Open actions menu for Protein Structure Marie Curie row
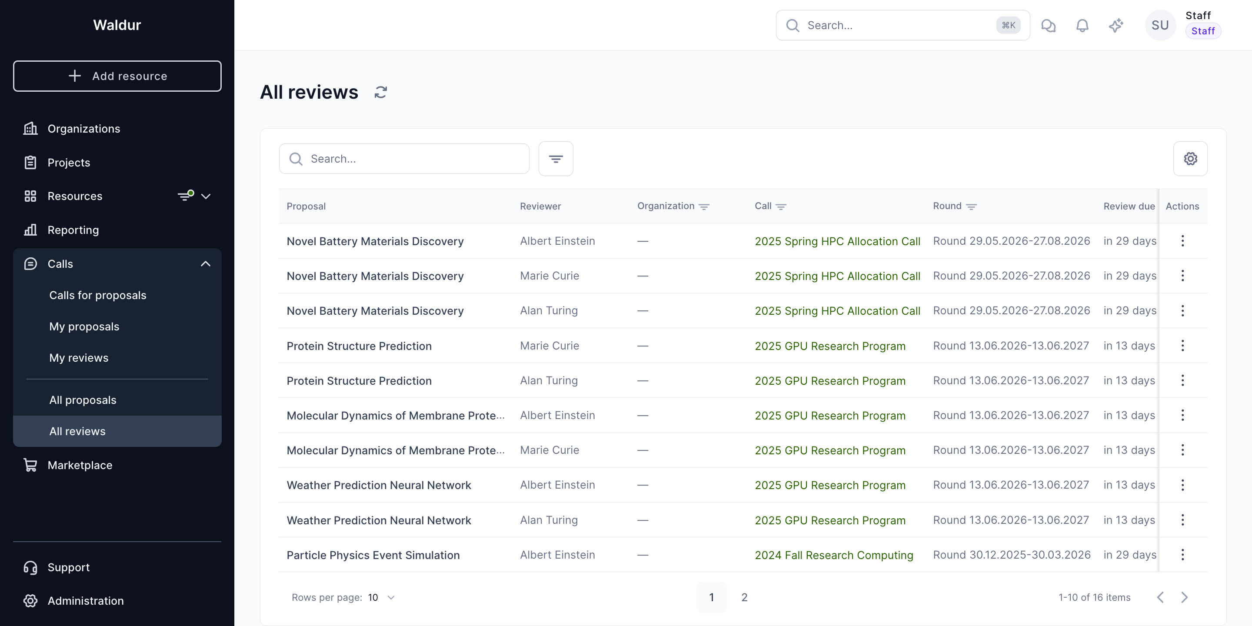This screenshot has width=1252, height=626. (1182, 346)
